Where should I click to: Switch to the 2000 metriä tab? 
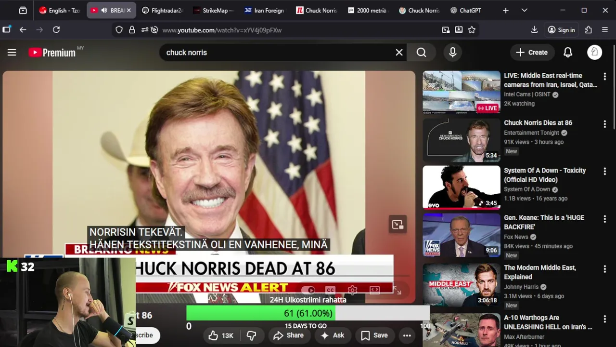[367, 10]
